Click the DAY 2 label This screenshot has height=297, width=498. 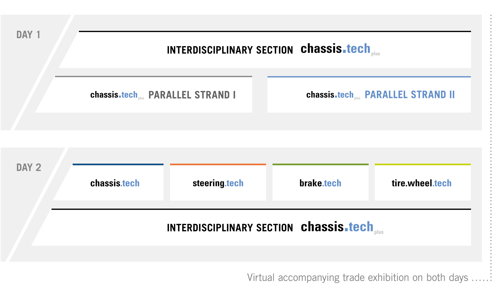coord(29,168)
